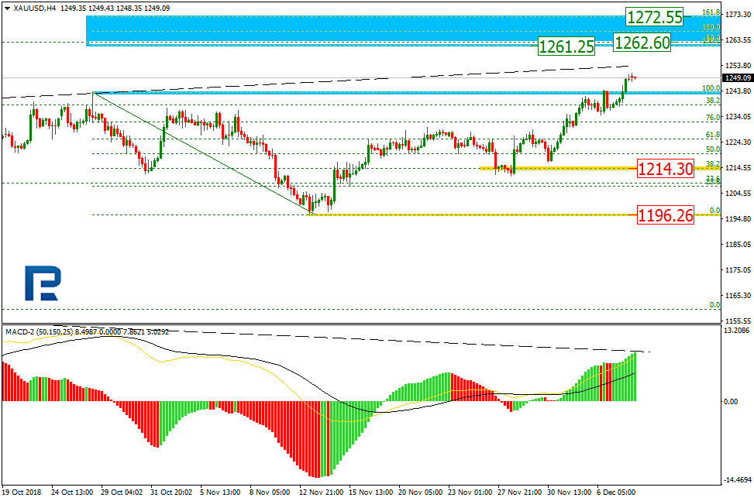
Task: Select the 1273.30 price axis value
Action: 739,15
